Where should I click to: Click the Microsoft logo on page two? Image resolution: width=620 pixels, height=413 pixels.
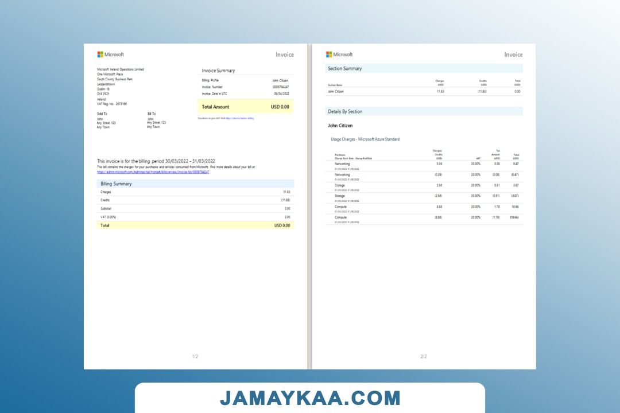339,54
